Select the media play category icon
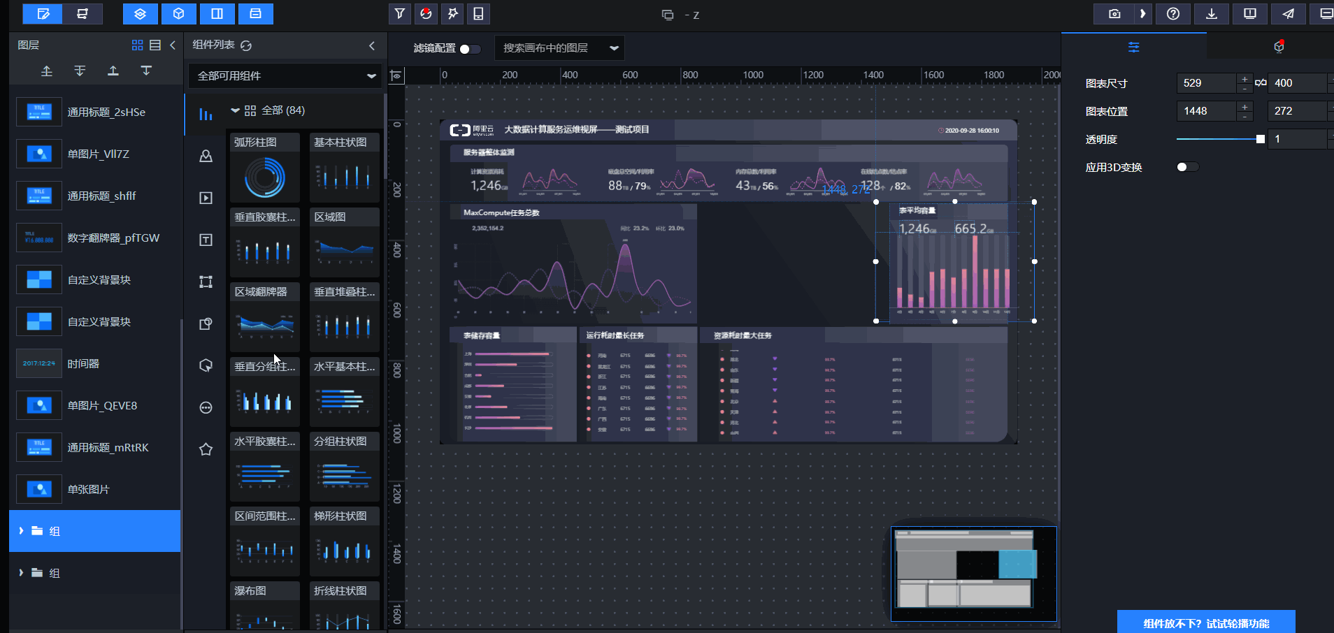Image resolution: width=1334 pixels, height=633 pixels. pyautogui.click(x=206, y=198)
